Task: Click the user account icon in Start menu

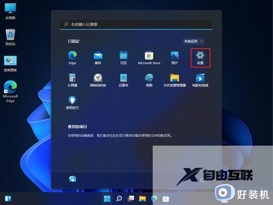Action: 73,179
